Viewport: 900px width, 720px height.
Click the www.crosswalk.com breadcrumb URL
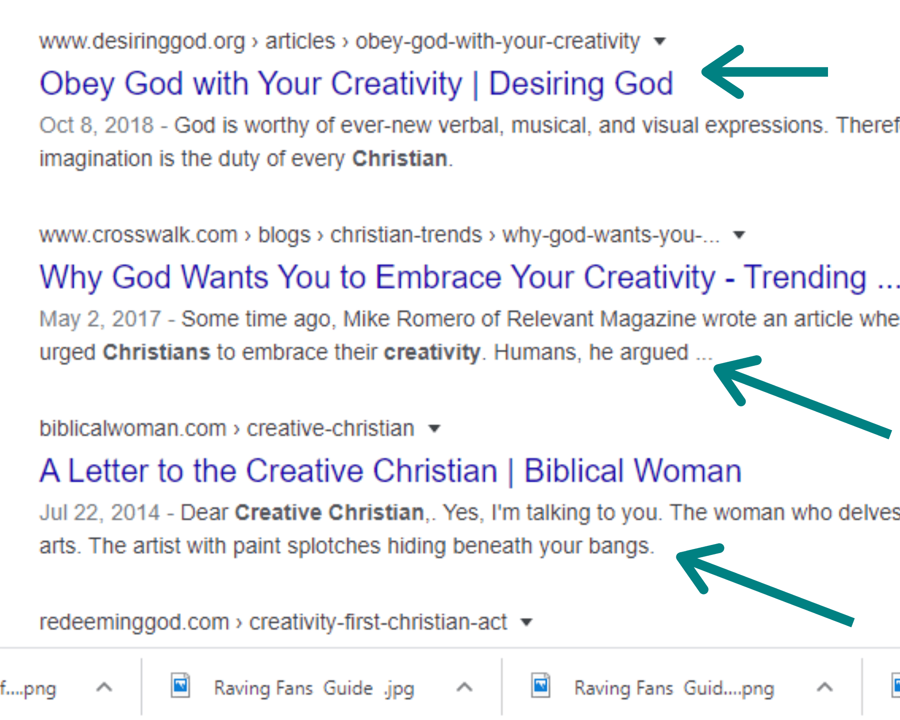pyautogui.click(x=379, y=235)
